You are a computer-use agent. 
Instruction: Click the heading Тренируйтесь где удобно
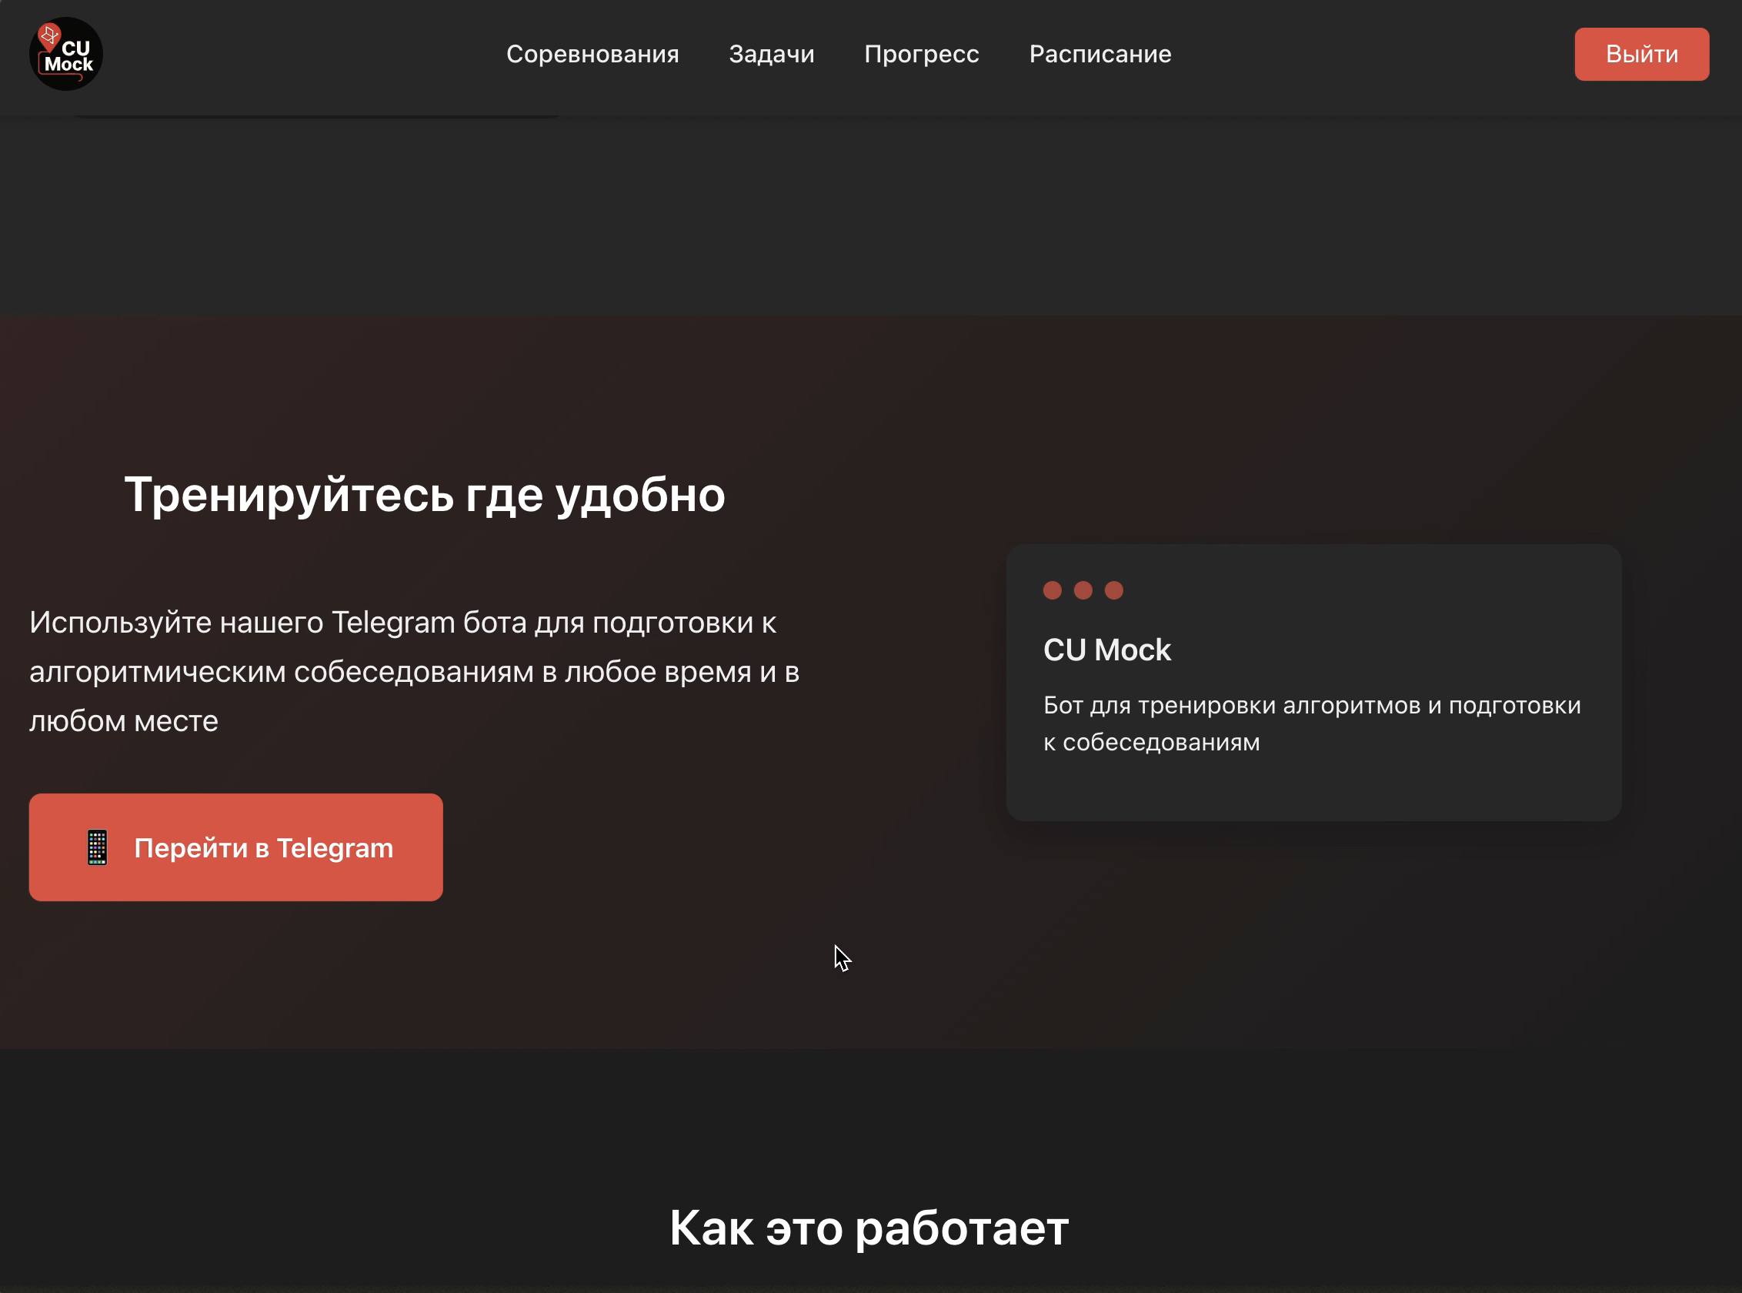click(x=426, y=494)
